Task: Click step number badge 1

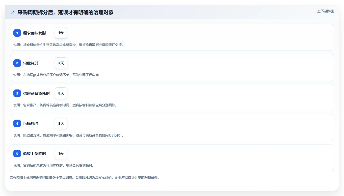Action: (x=17, y=33)
